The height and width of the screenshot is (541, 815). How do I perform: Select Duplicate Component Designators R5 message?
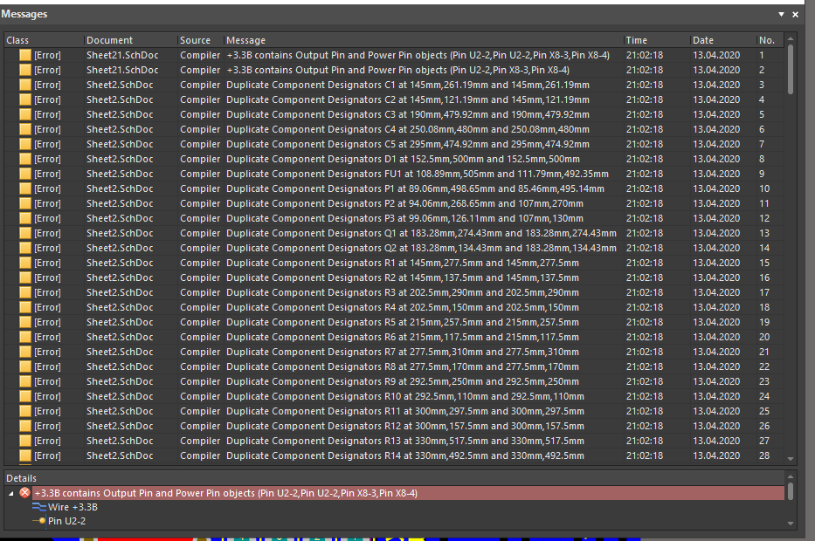395,323
